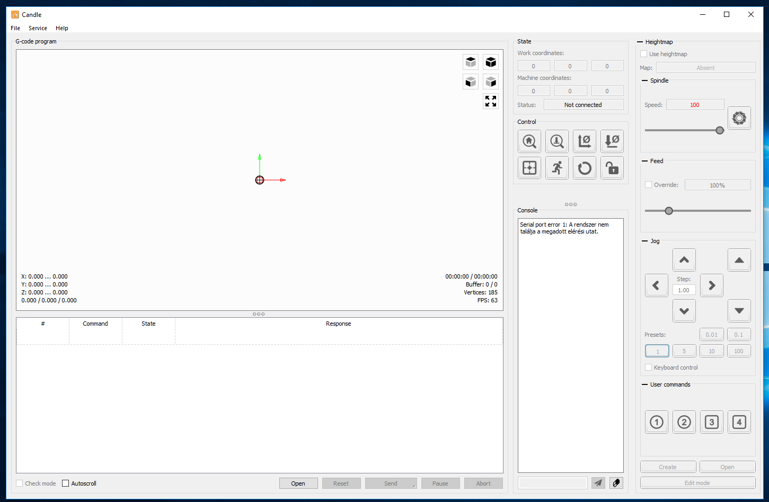The height and width of the screenshot is (502, 769).
Task: Unlock the machine with the padlock icon
Action: coord(612,168)
